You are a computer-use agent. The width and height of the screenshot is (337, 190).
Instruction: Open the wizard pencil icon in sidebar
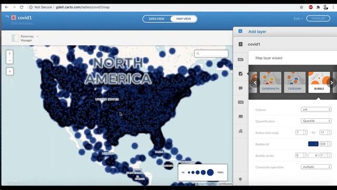click(x=241, y=74)
